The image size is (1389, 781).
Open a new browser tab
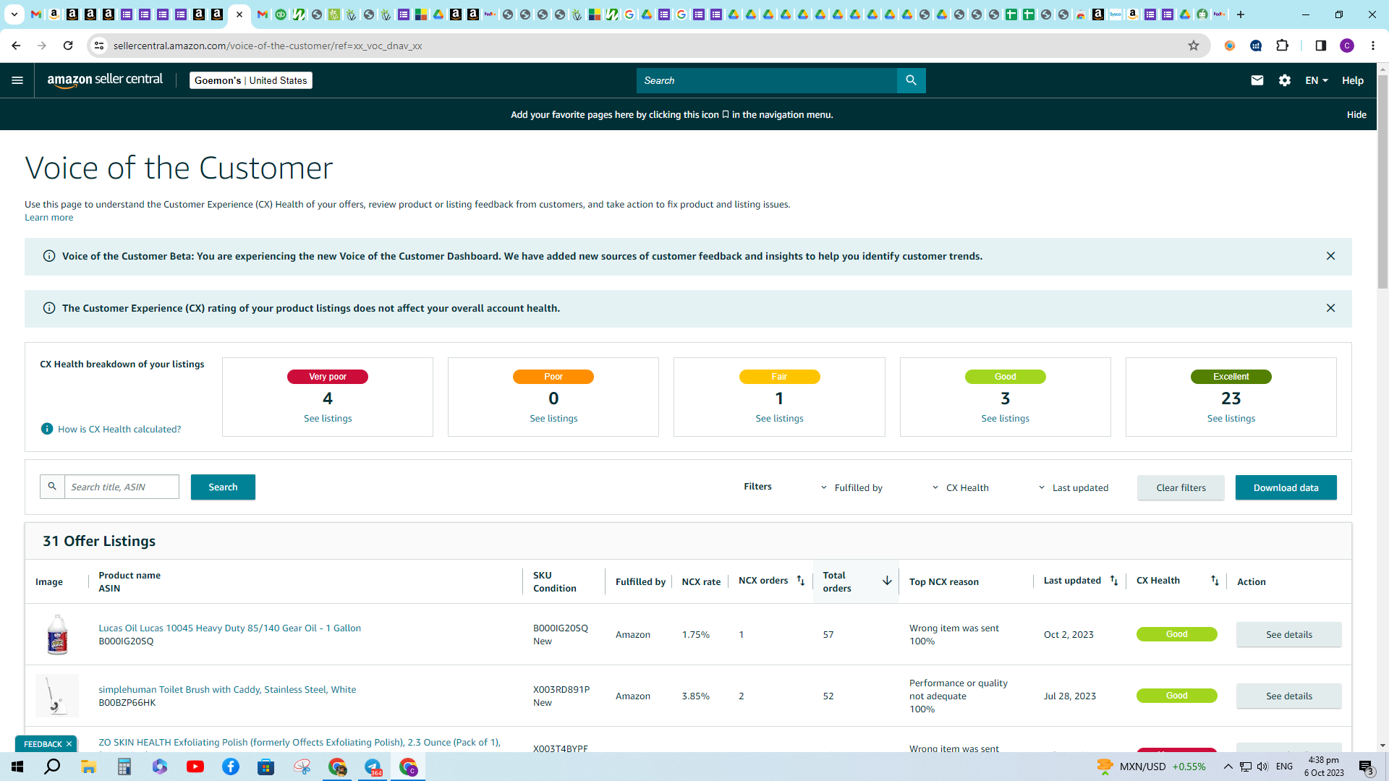(x=1241, y=14)
